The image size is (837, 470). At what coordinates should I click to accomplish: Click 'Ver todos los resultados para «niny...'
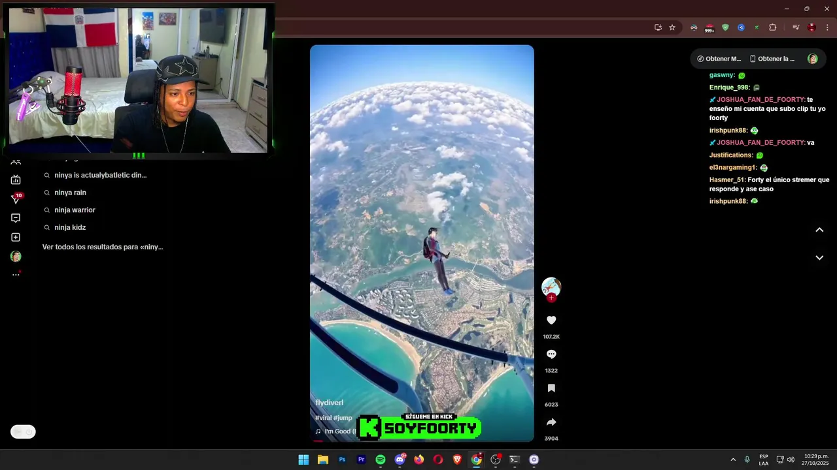103,247
